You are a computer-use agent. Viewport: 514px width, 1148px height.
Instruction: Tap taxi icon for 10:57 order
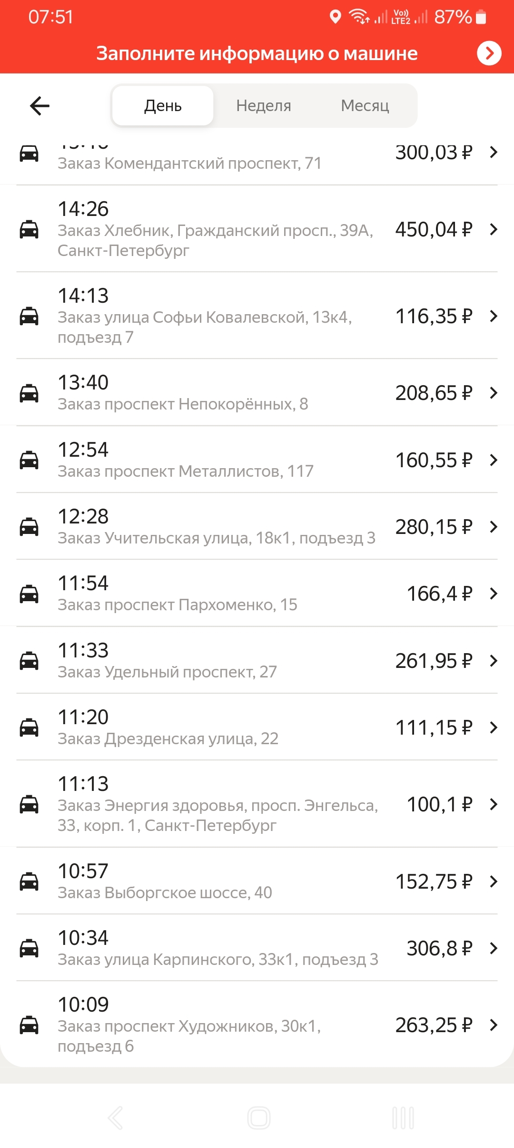pyautogui.click(x=29, y=881)
